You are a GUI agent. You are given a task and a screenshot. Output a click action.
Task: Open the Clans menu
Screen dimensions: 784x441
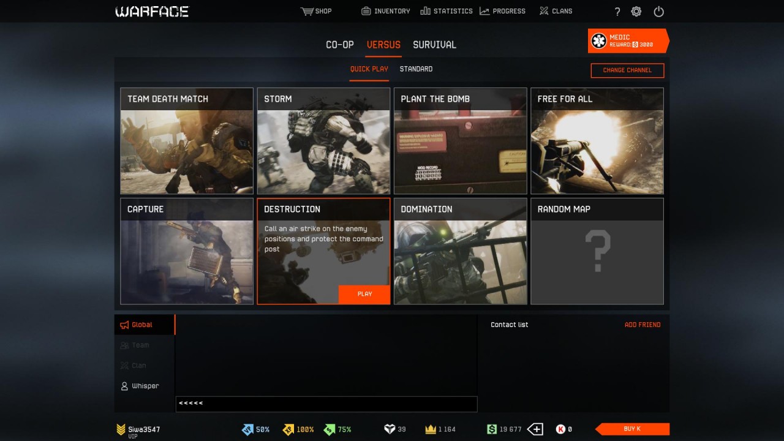(x=556, y=11)
